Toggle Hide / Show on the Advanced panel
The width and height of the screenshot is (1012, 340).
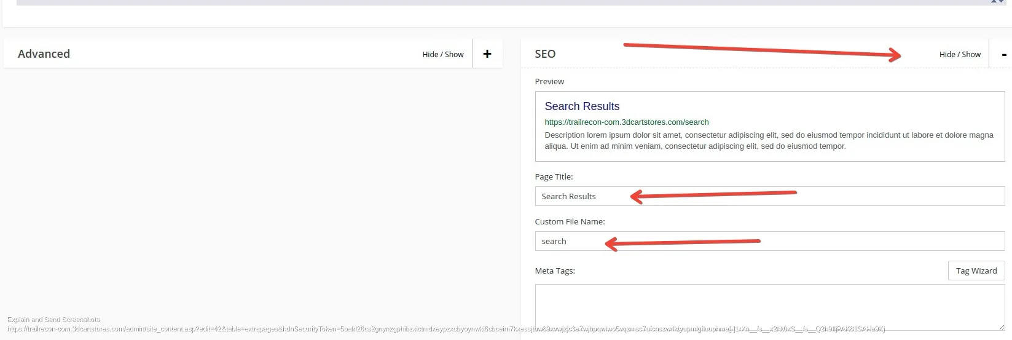(x=442, y=54)
